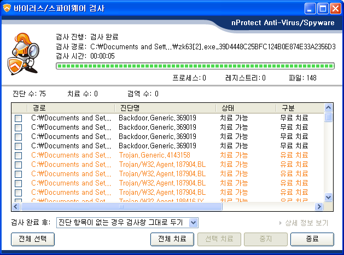
Task: Sort by 경로 column header
Action: [71, 108]
